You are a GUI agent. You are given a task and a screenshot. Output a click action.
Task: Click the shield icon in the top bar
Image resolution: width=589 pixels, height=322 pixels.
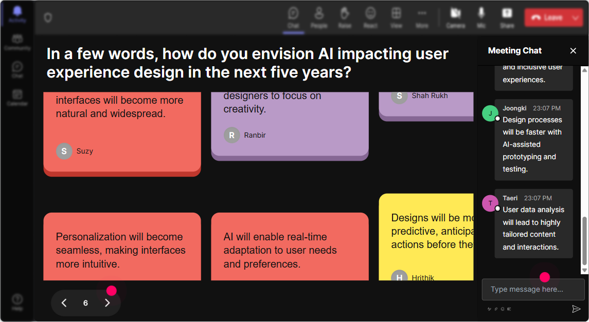(x=48, y=17)
